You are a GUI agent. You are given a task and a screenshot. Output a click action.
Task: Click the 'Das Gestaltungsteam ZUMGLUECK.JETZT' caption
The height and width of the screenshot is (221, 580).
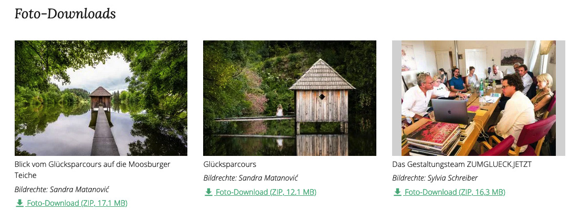point(462,164)
